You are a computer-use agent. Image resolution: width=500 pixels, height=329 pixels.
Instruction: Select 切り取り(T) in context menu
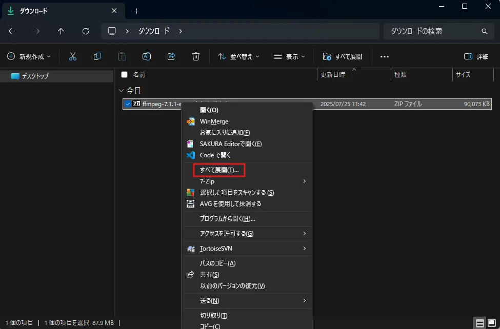tap(247, 315)
